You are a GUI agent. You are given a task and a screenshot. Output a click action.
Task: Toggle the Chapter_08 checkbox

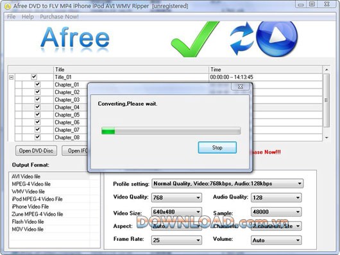(37, 137)
